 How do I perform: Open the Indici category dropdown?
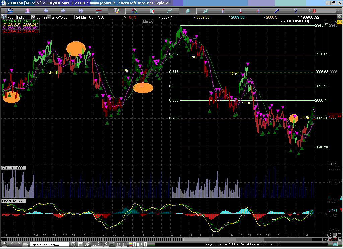33,17
